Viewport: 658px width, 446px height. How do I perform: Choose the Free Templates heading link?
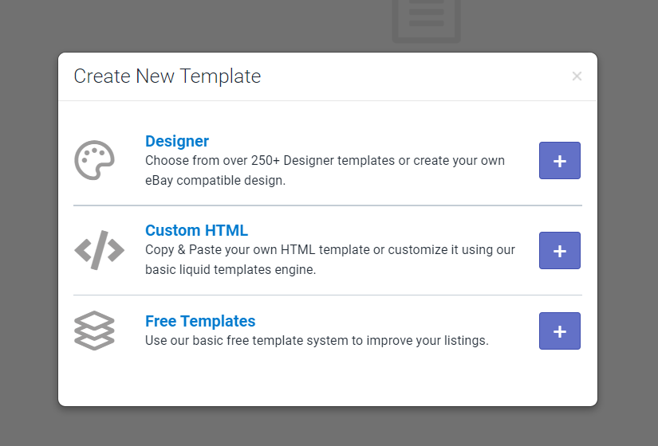[x=200, y=321]
